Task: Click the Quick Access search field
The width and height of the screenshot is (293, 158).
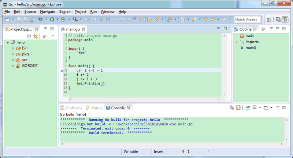Action: point(247,19)
